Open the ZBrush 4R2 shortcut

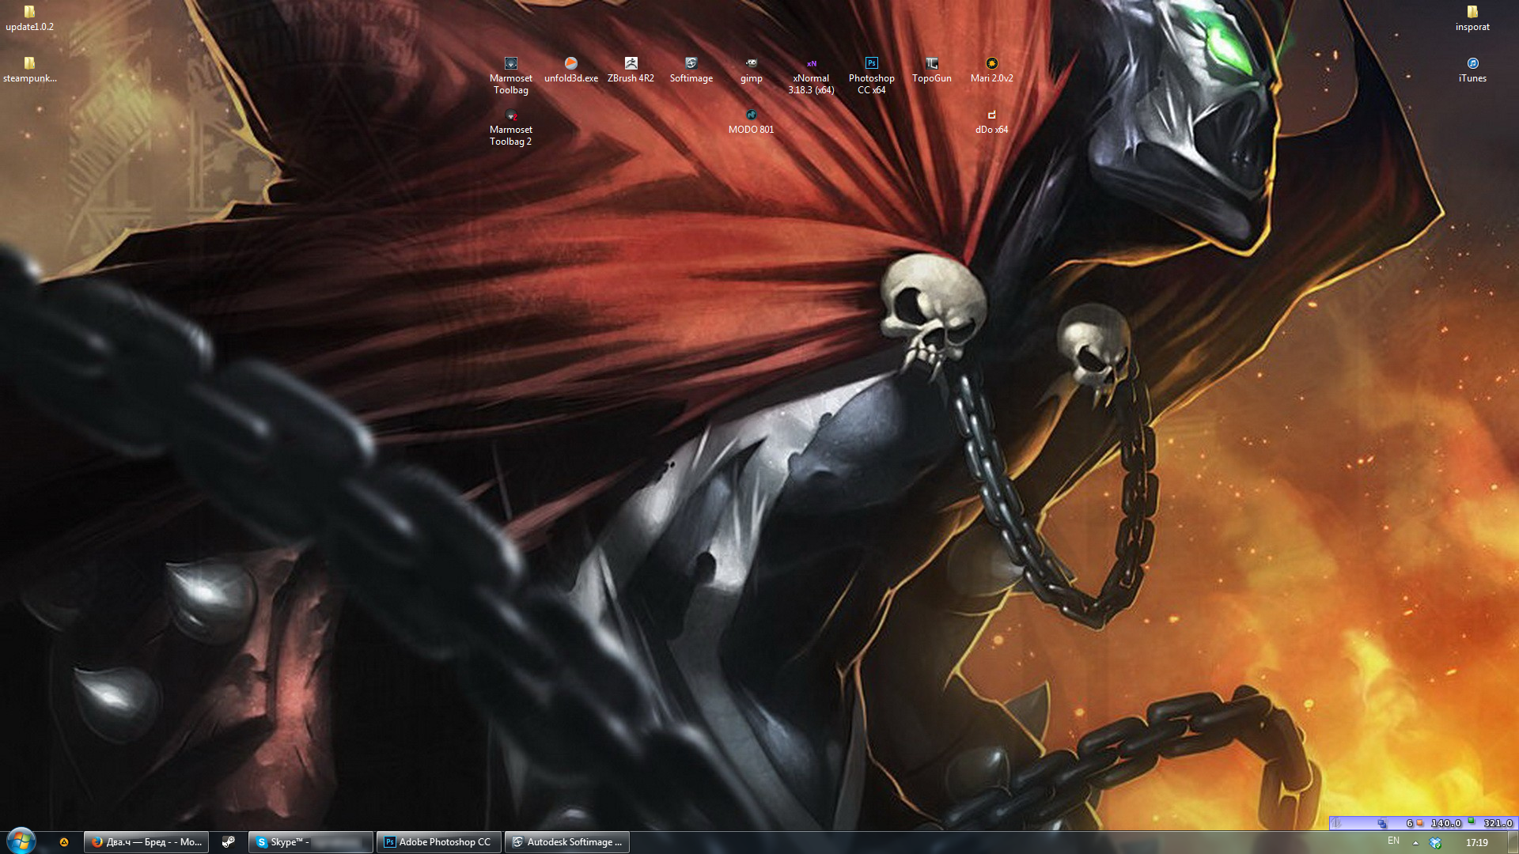(x=631, y=64)
